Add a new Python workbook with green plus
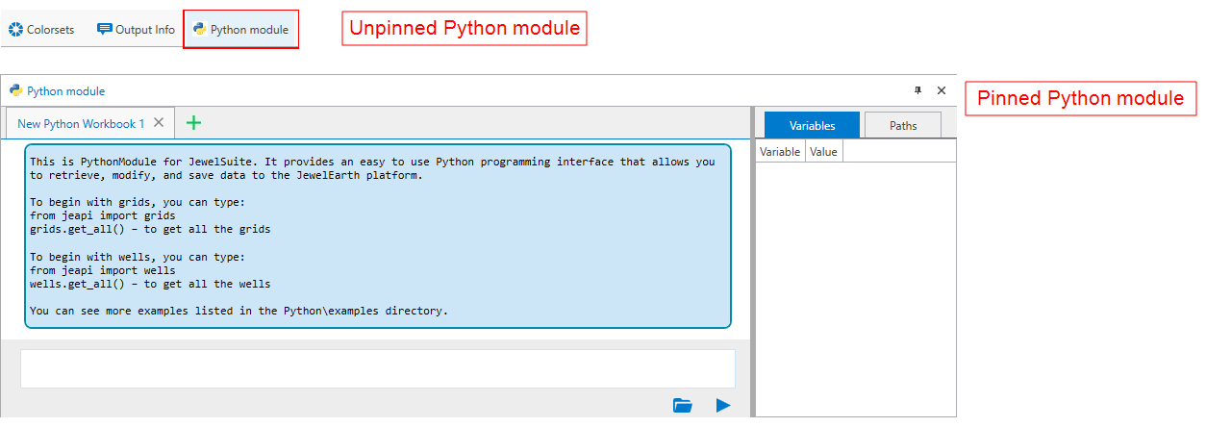 [x=194, y=123]
